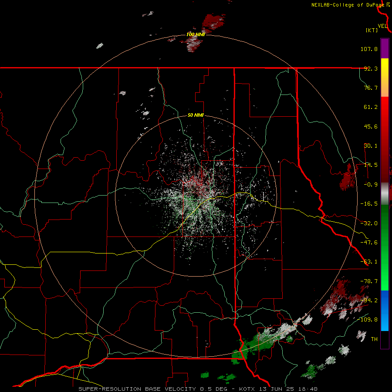Select the -94.2 scale value
Screen dimensions: 392x392
[x=369, y=301]
